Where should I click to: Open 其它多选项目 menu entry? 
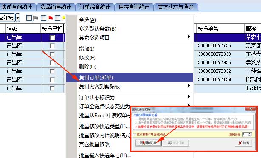tap(130, 37)
